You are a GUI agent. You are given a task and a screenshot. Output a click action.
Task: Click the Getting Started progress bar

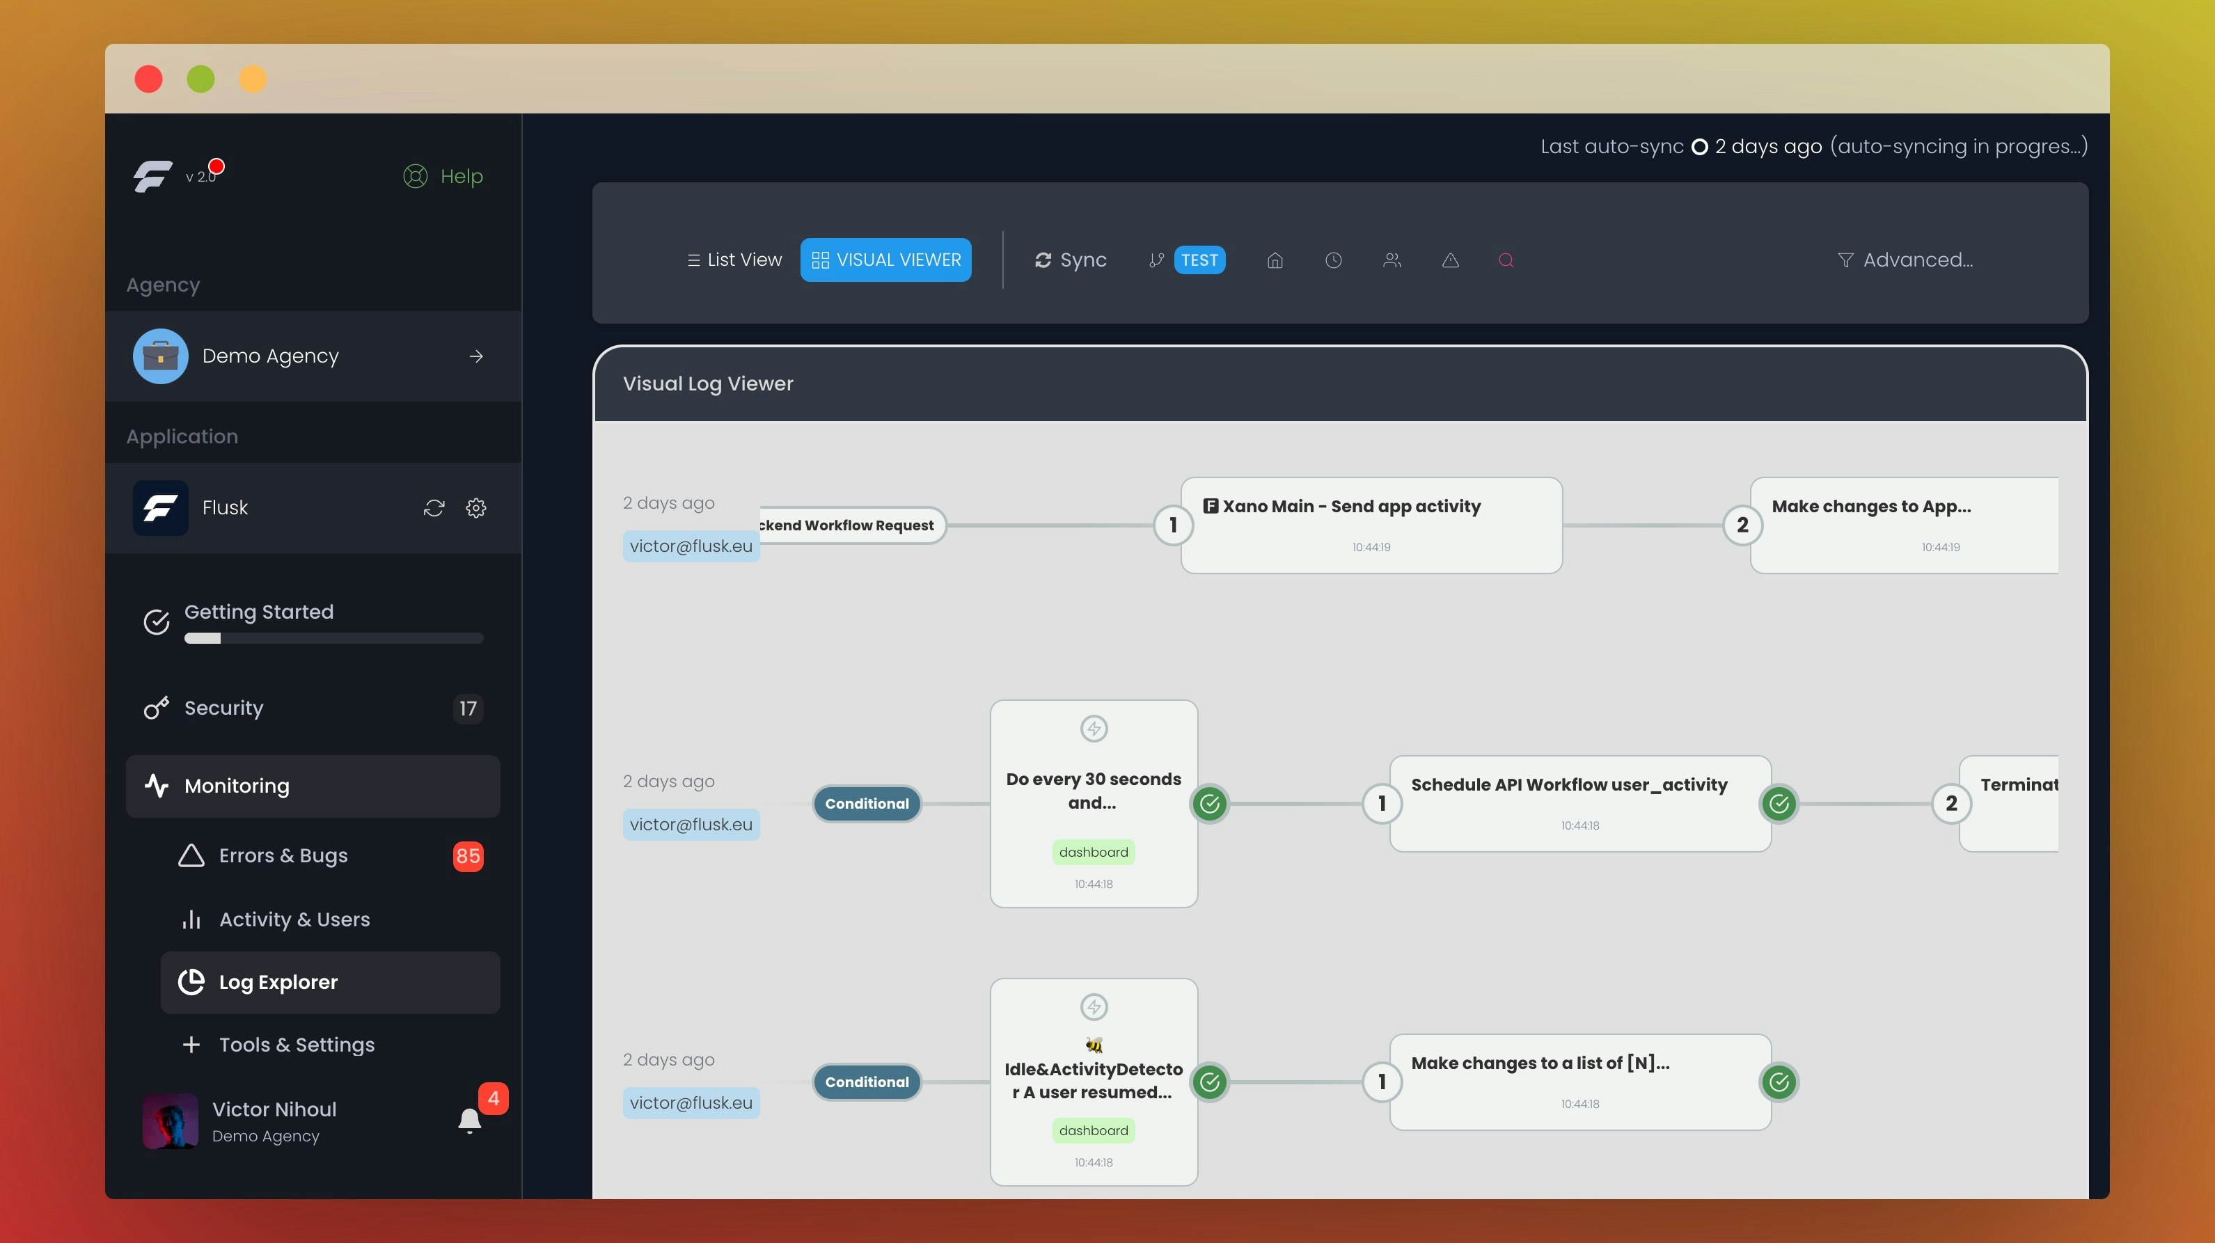click(333, 639)
